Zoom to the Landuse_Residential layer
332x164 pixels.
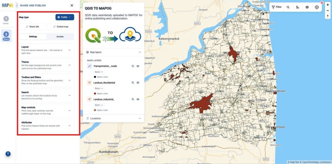[x=133, y=83]
